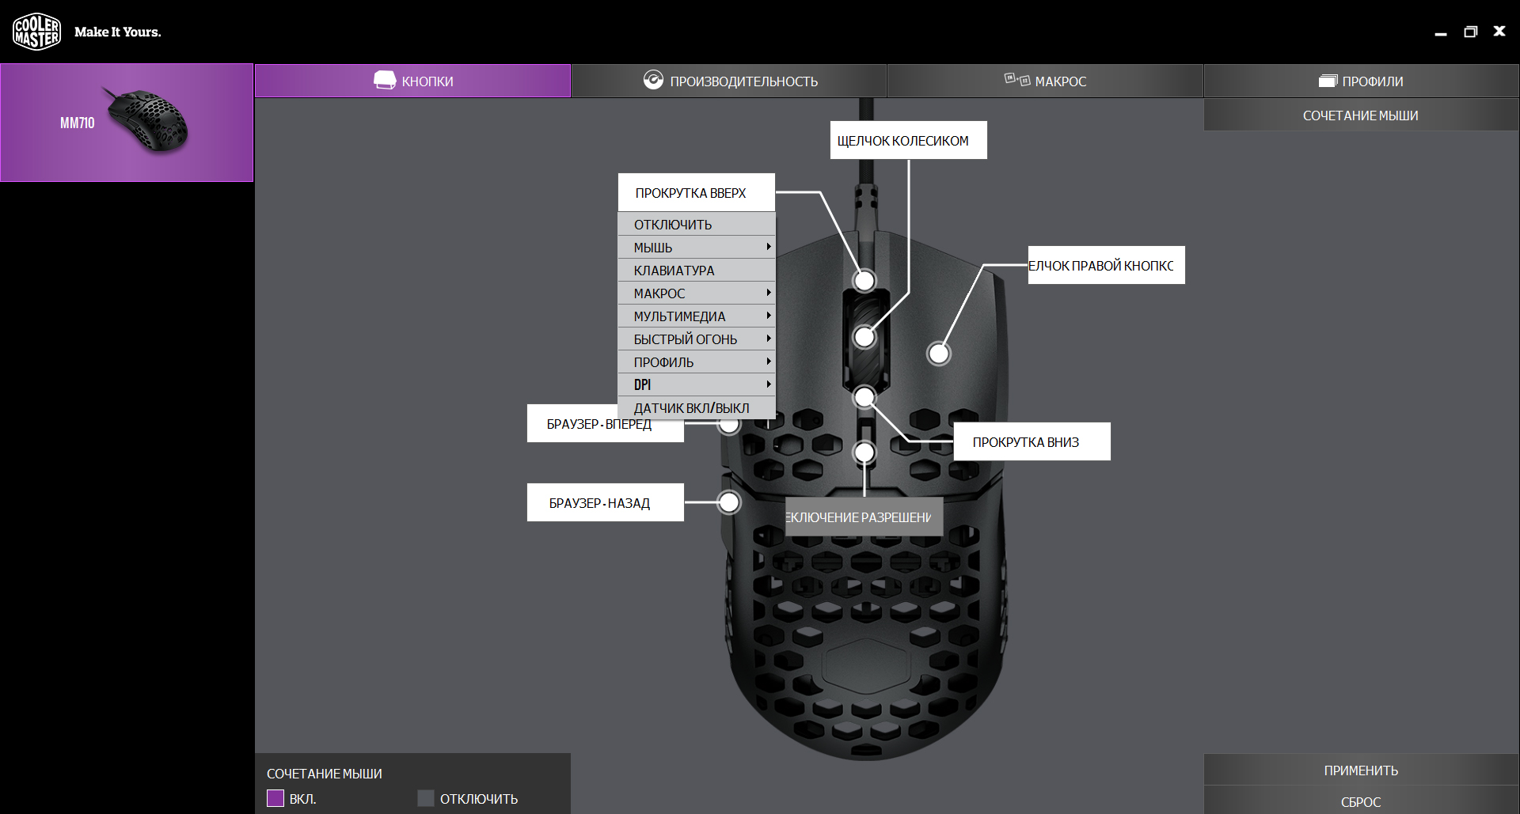
Task: Click the scroll down node below wheel
Action: 864,396
